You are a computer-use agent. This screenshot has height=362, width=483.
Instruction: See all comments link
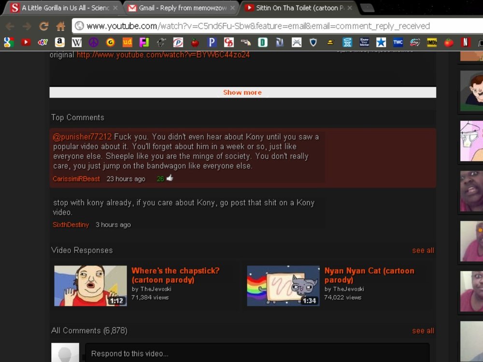423,331
